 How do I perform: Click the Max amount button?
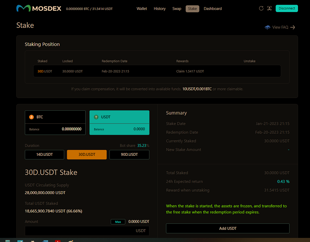coord(118,222)
